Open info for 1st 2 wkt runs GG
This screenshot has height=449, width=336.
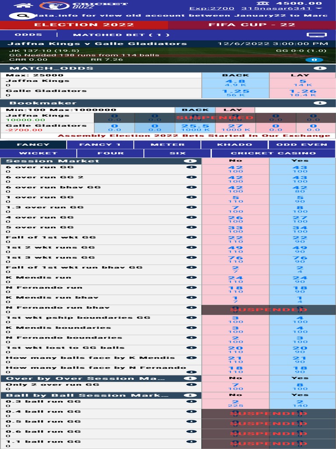click(192, 247)
